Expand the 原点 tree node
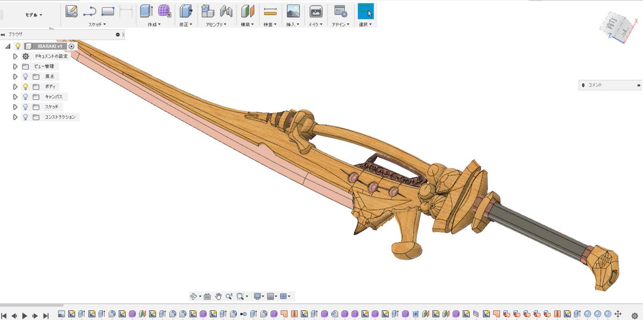Screen dimensions: 643x320 click(x=16, y=77)
